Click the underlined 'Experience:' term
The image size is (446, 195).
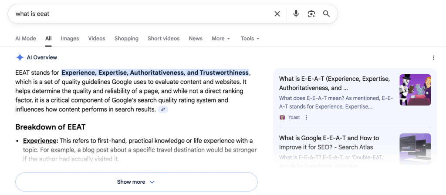41,141
